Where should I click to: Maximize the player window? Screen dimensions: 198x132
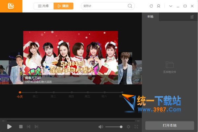(x=185, y=6)
